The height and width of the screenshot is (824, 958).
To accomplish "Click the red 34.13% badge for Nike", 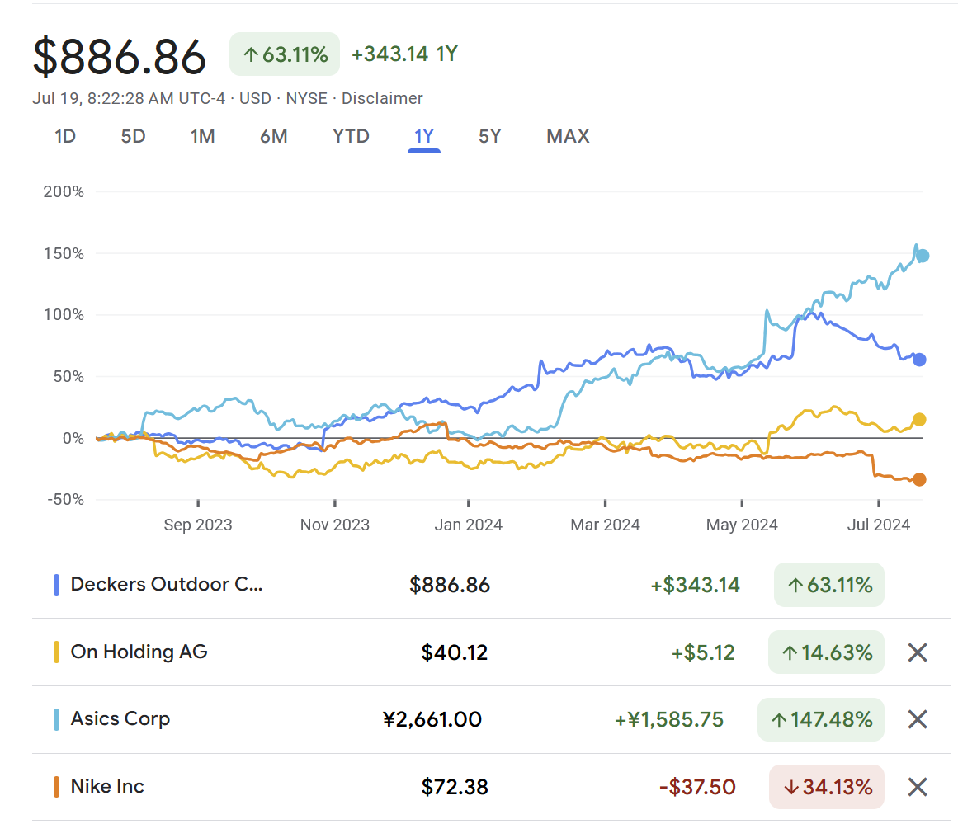I will [x=827, y=787].
